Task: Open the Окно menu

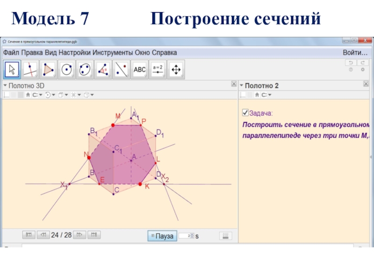Action: coord(143,53)
